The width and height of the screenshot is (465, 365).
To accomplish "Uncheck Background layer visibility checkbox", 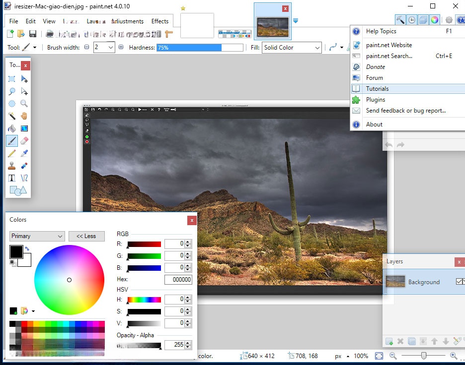I will 459,282.
